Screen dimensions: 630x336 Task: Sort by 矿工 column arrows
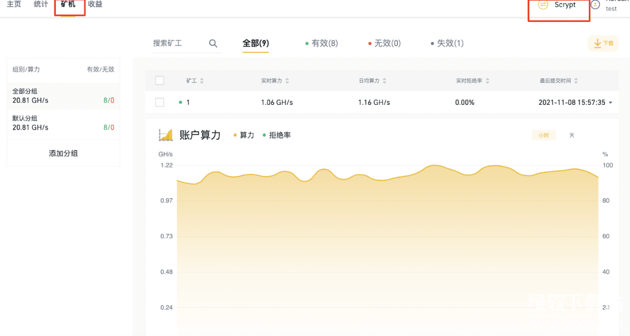[202, 81]
